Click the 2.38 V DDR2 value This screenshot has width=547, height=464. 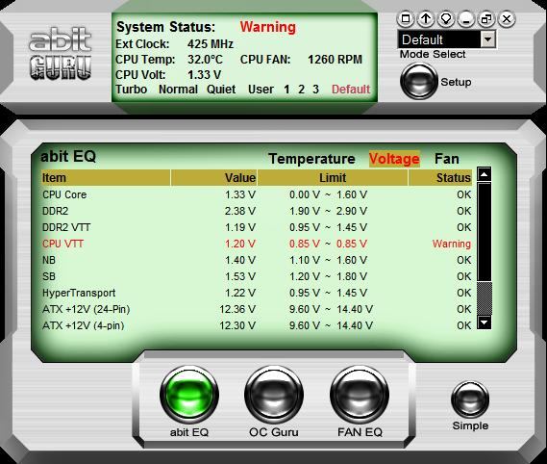pos(240,211)
